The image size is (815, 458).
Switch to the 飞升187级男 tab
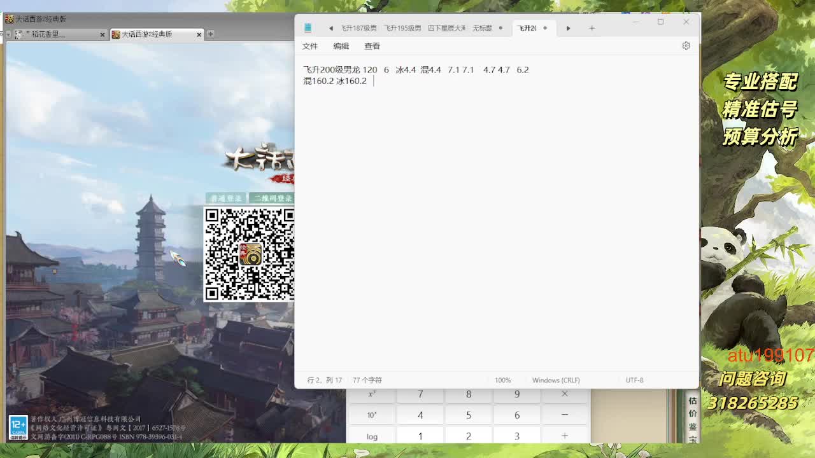(358, 28)
